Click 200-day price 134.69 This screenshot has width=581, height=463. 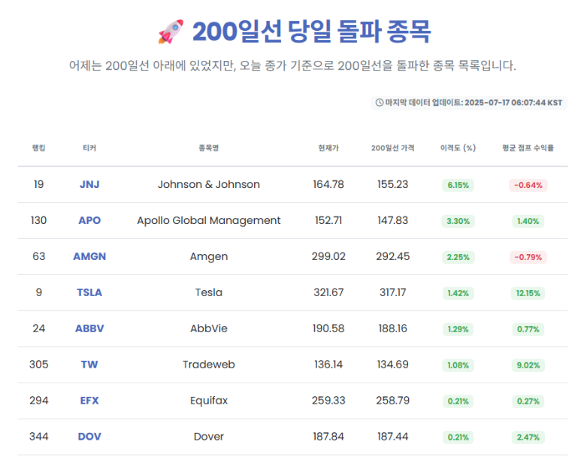[393, 365]
